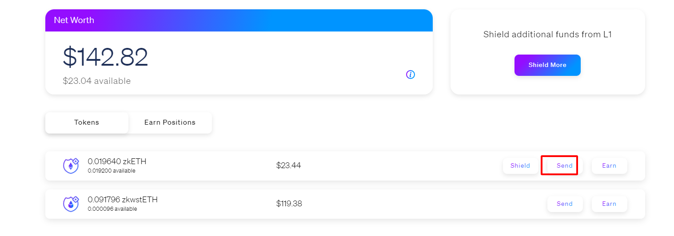This screenshot has width=674, height=236.
Task: Click the $119.38 zkwstETH value
Action: 289,204
